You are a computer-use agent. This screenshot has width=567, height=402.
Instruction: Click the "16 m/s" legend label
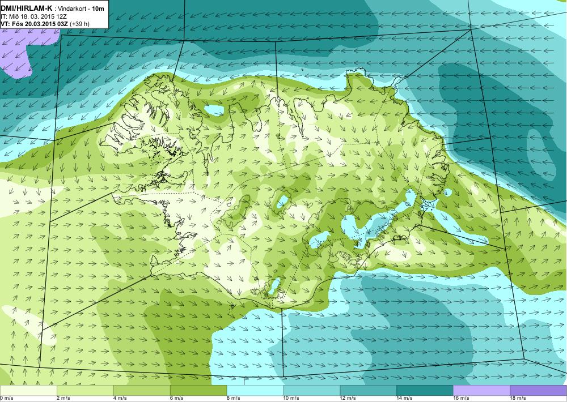[x=461, y=399]
